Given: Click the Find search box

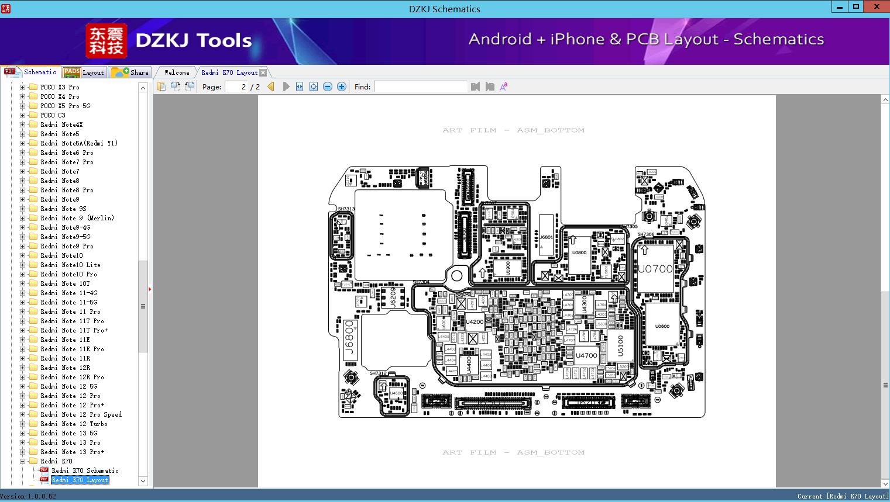Looking at the screenshot, I should coord(421,86).
